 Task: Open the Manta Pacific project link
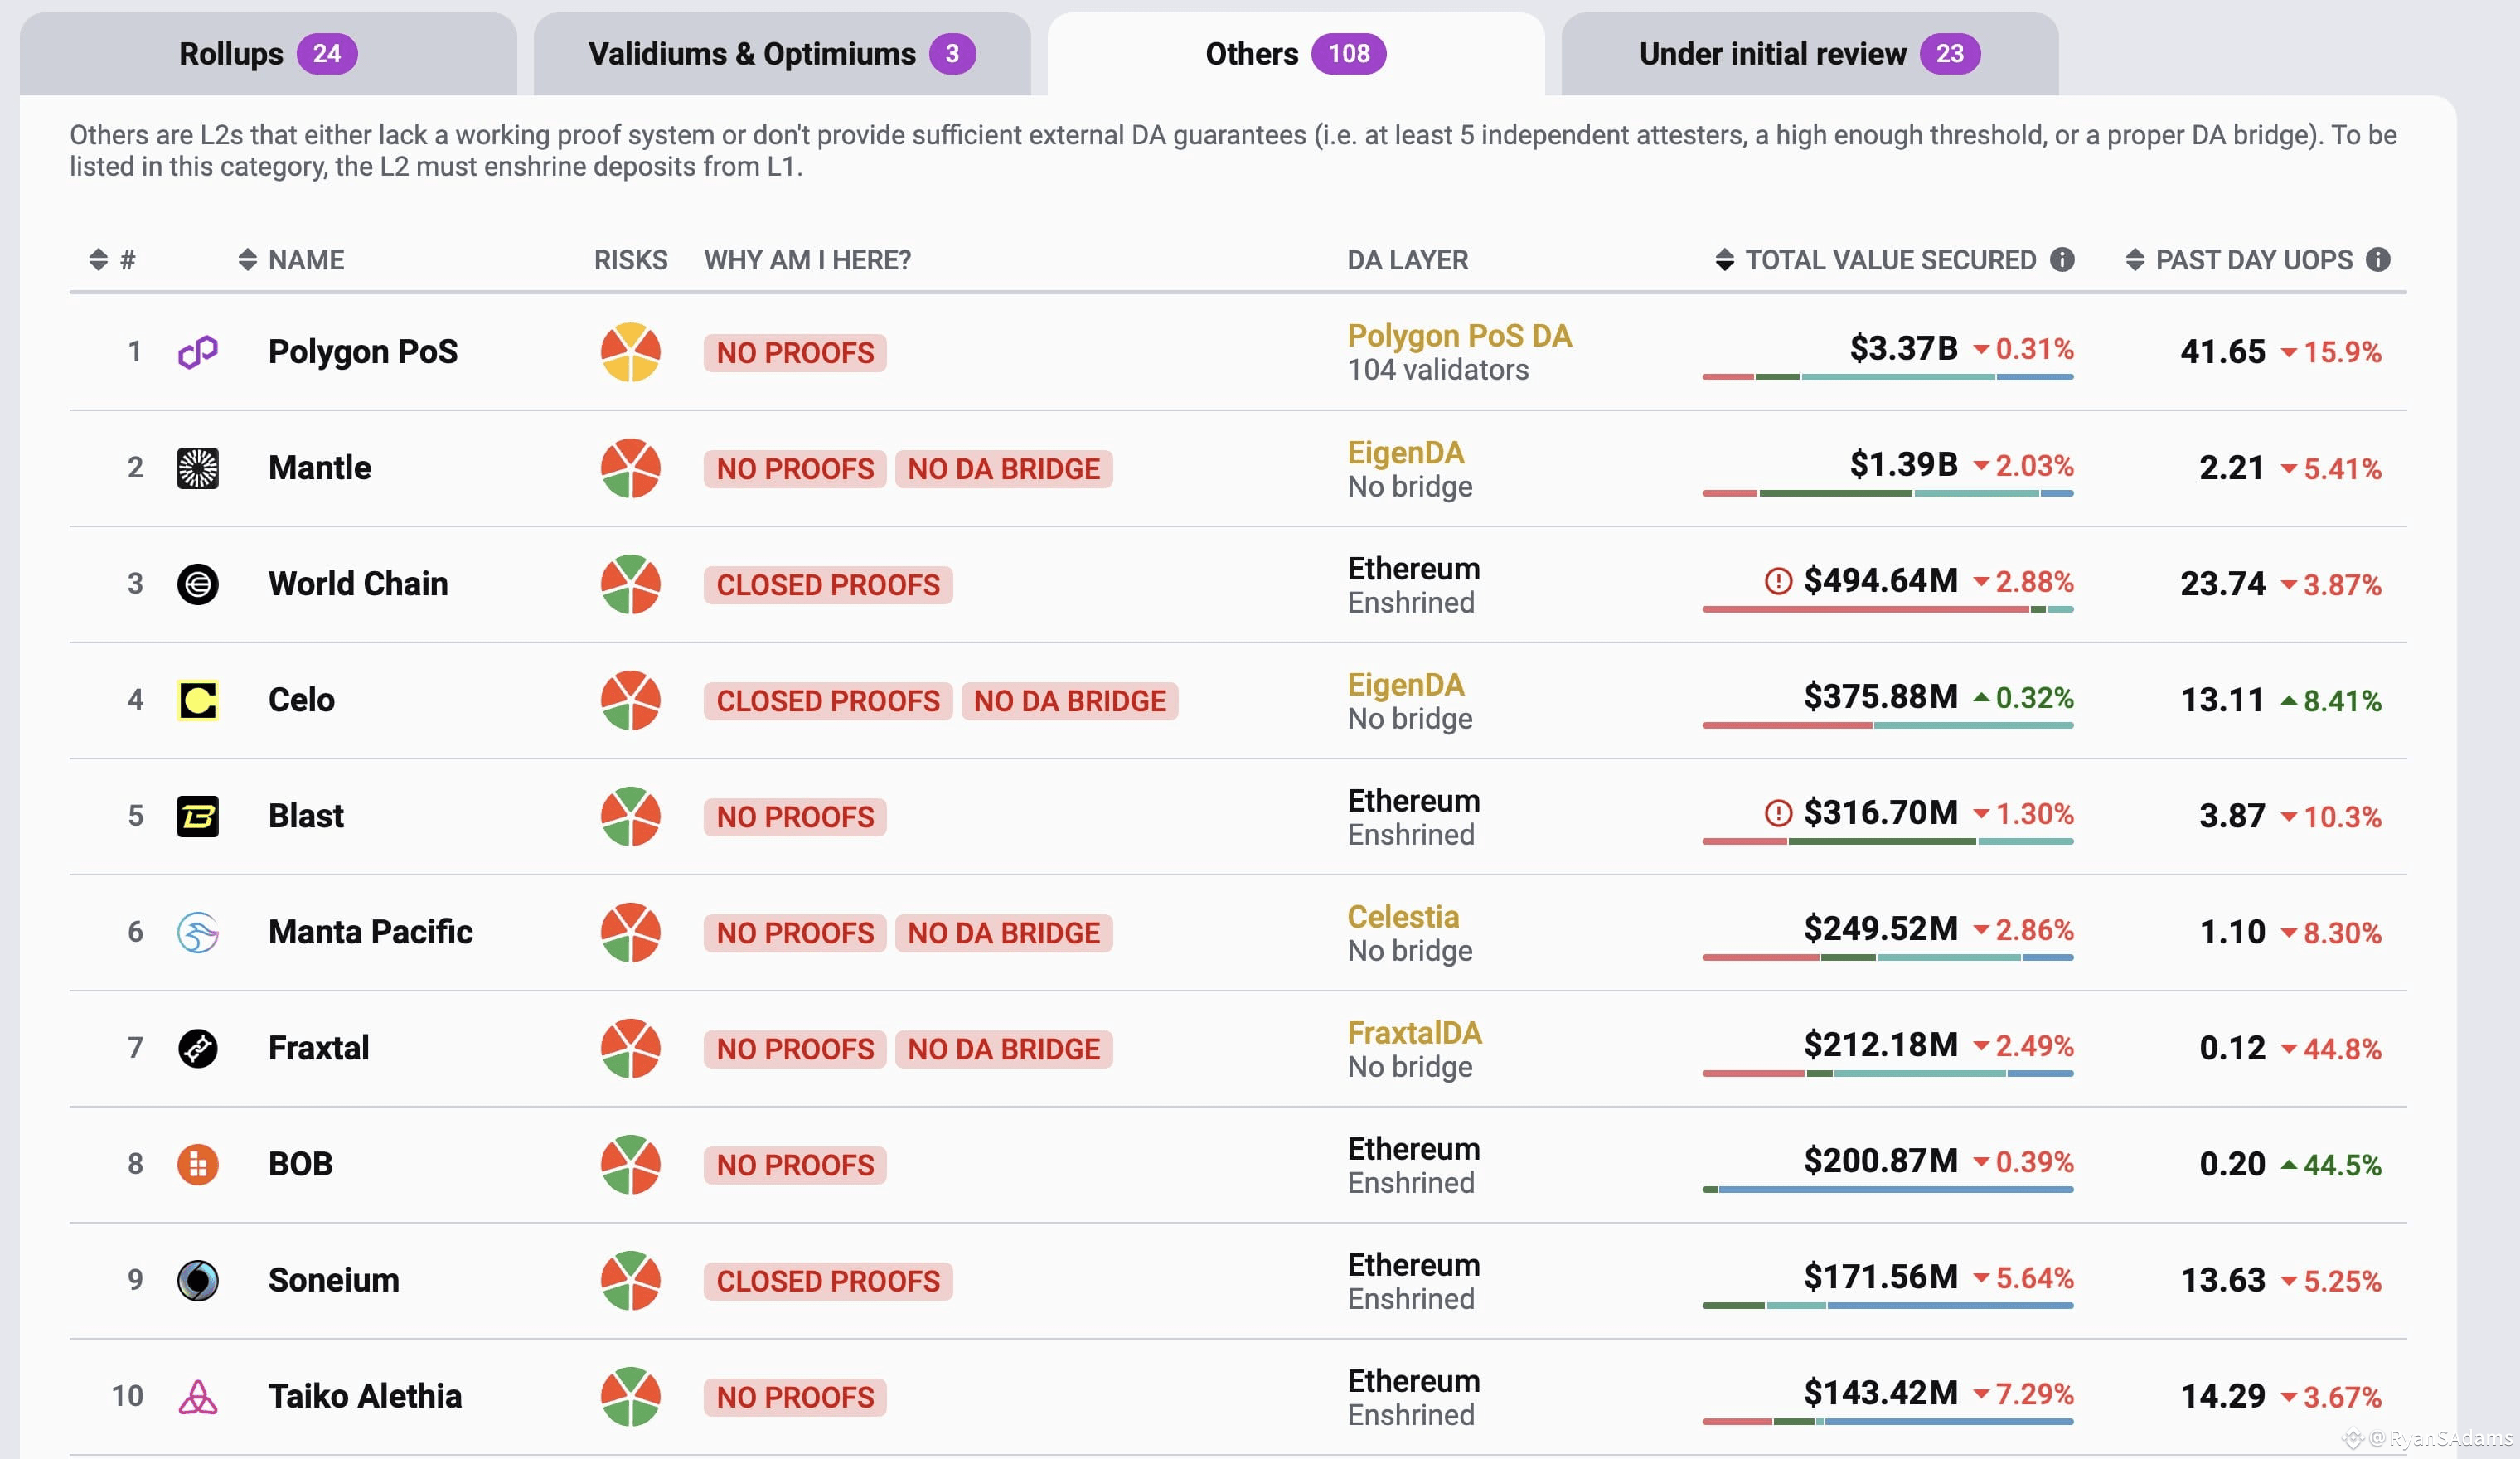coord(370,932)
